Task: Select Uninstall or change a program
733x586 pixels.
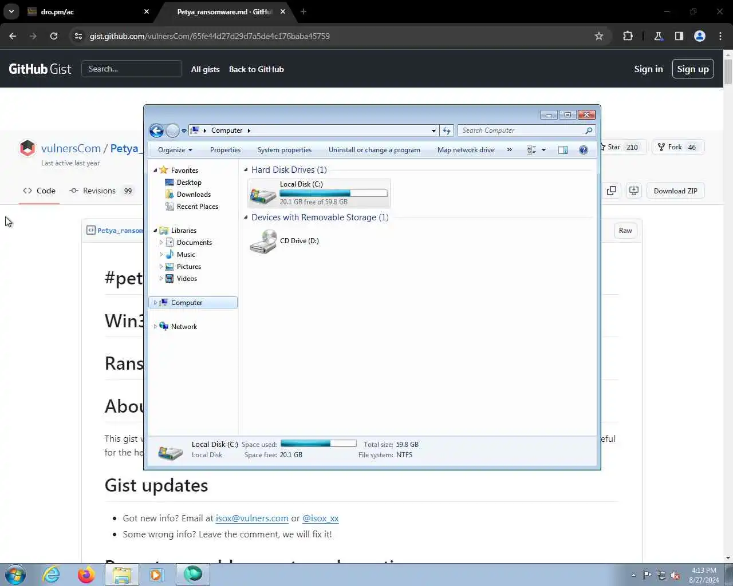Action: pos(375,150)
